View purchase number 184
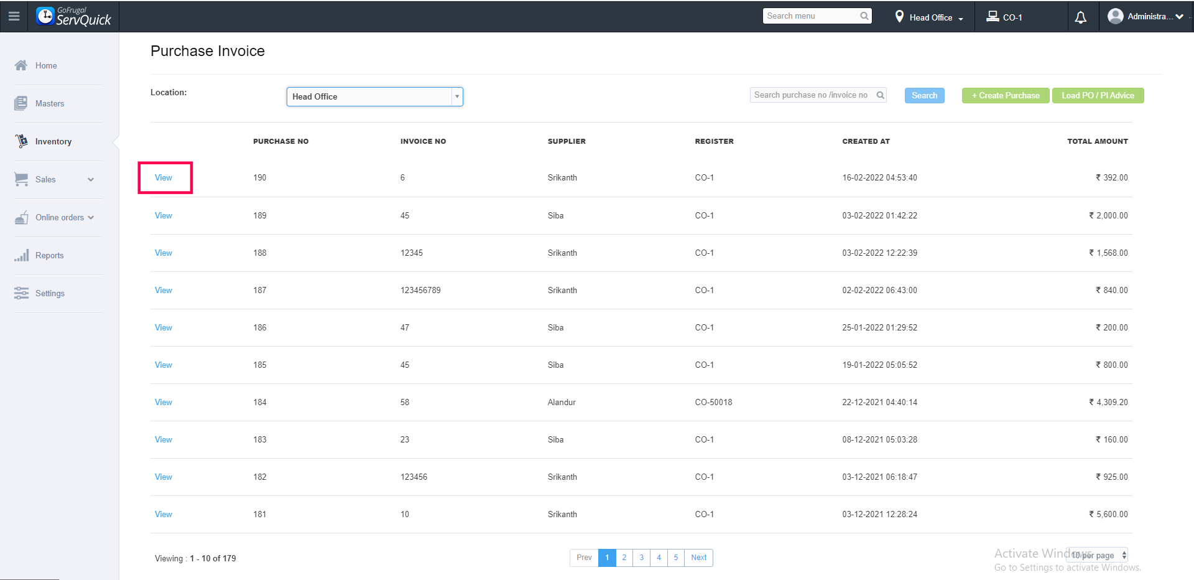The image size is (1194, 580). pyautogui.click(x=164, y=402)
